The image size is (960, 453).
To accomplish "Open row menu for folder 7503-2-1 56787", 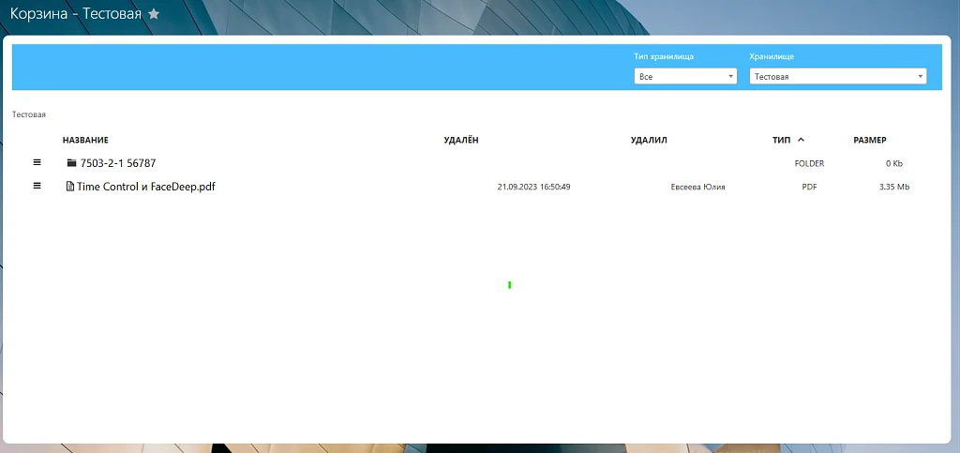I will click(x=37, y=162).
